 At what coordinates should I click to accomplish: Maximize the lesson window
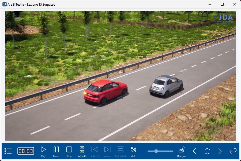click(222, 4)
